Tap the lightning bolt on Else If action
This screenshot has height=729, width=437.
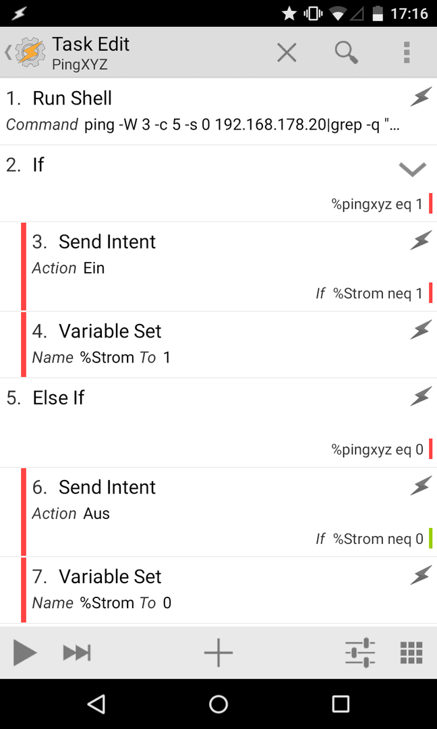click(420, 398)
